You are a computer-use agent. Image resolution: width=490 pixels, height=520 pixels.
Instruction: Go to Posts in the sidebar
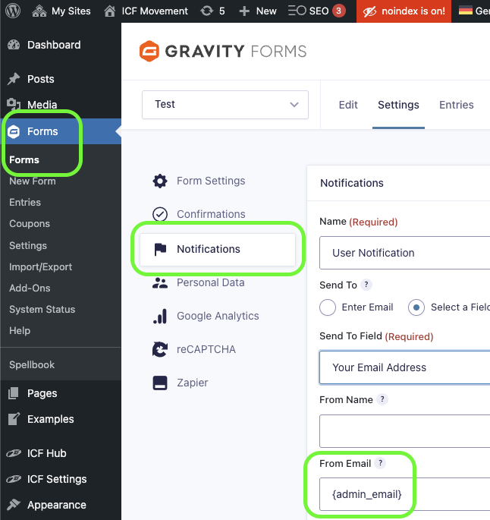coord(61,79)
